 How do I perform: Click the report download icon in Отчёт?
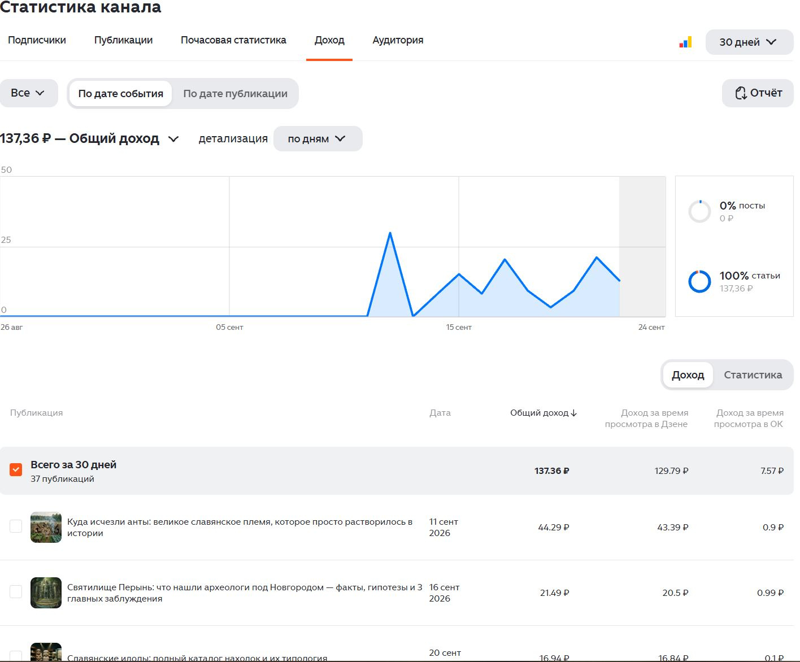[741, 93]
